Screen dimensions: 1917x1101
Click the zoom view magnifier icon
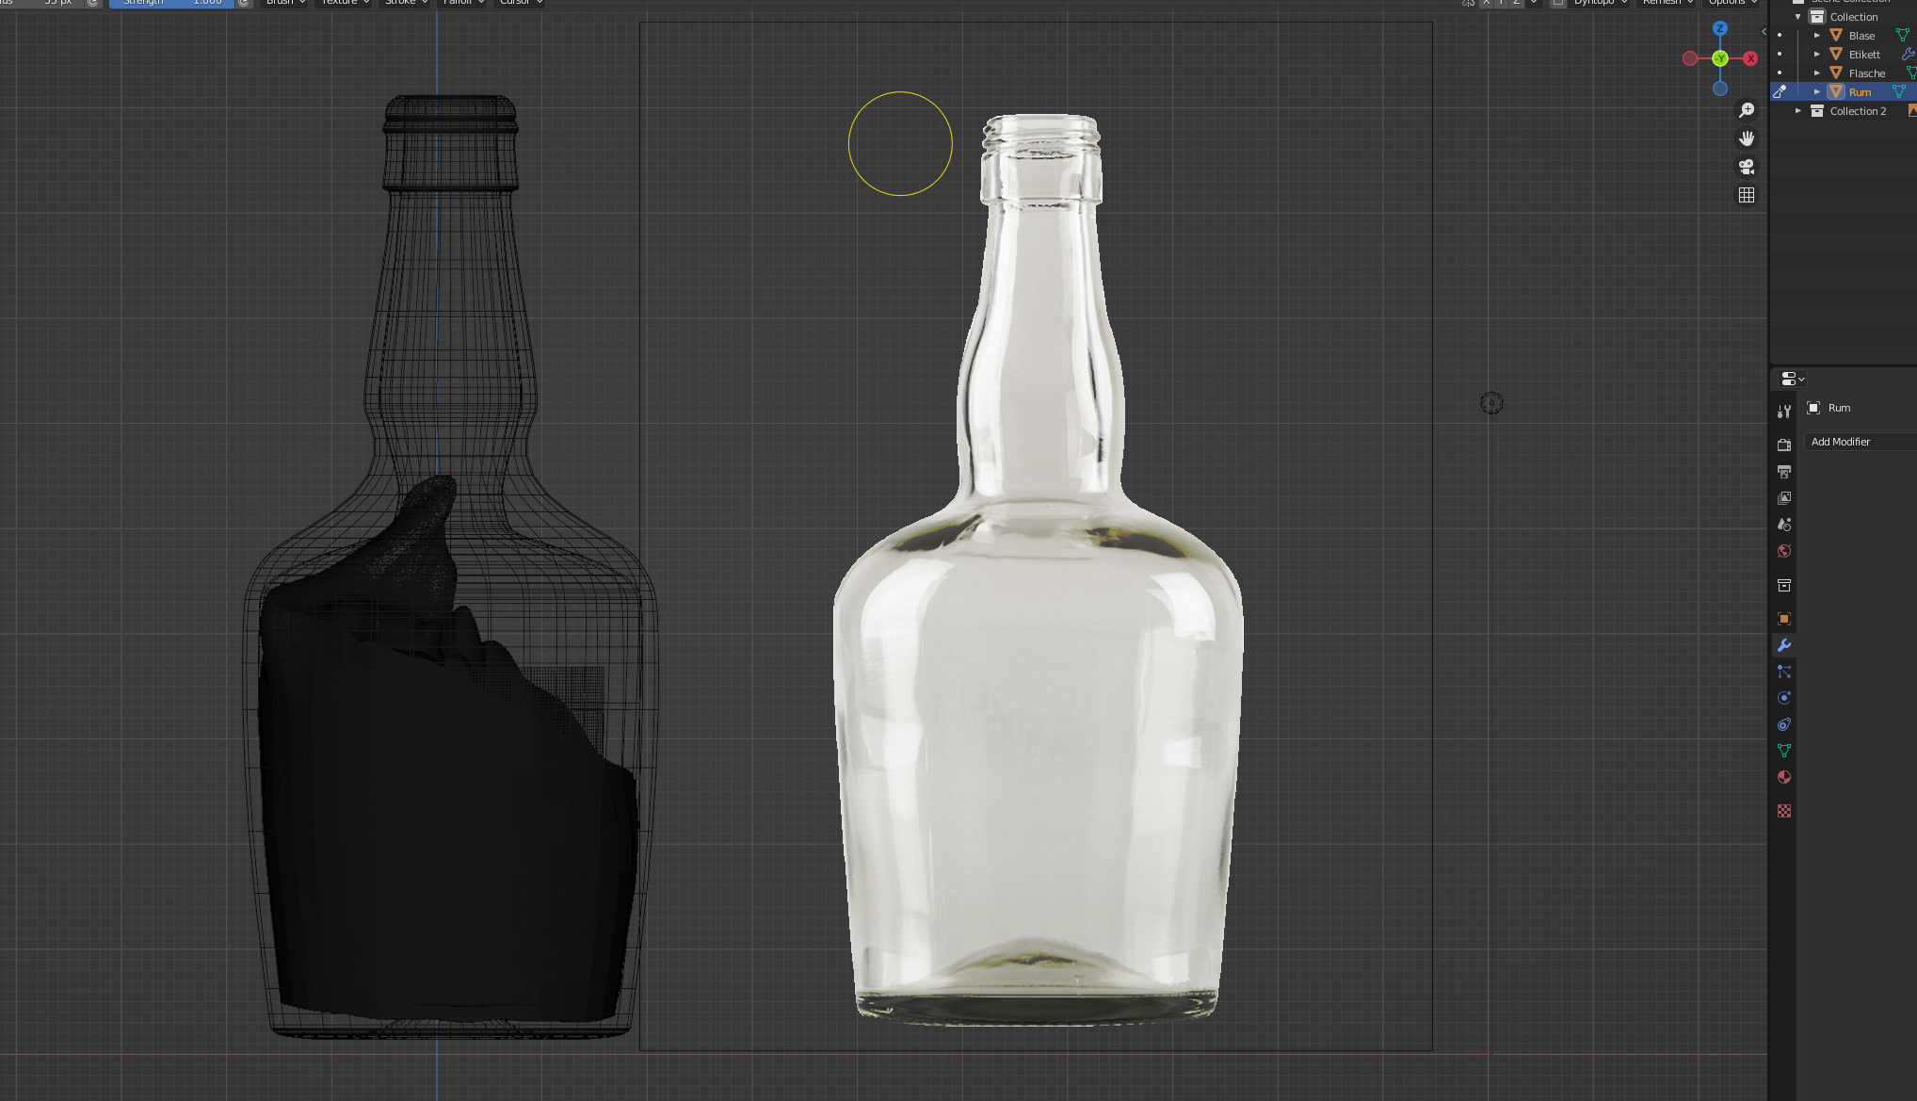point(1747,110)
